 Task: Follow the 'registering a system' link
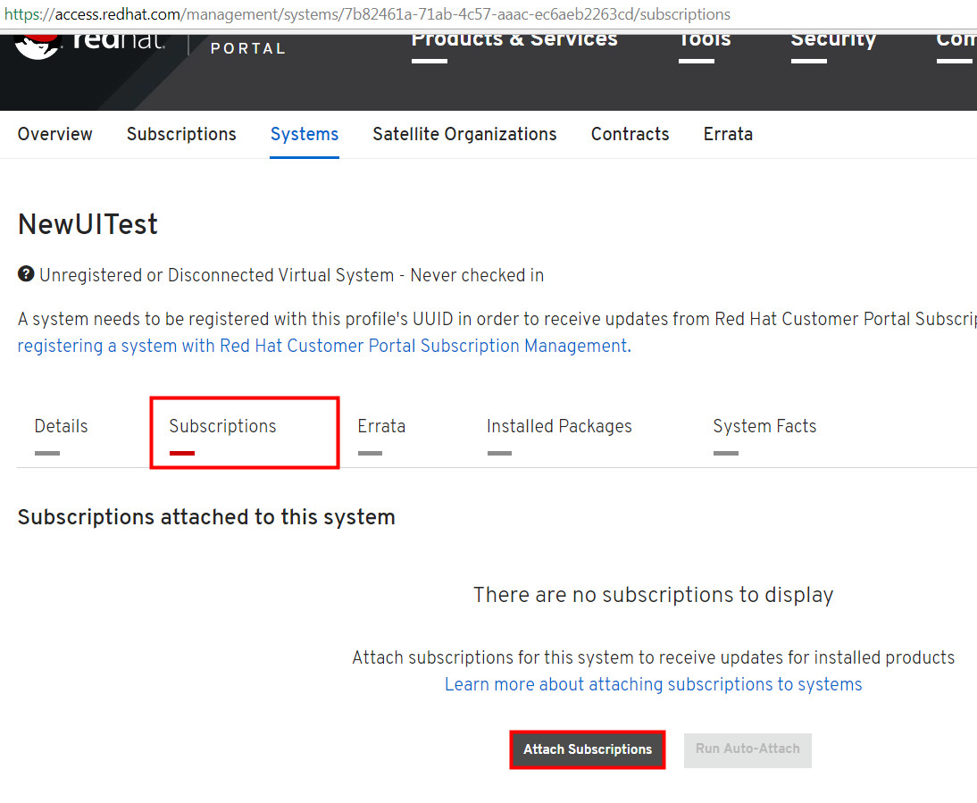[322, 347]
